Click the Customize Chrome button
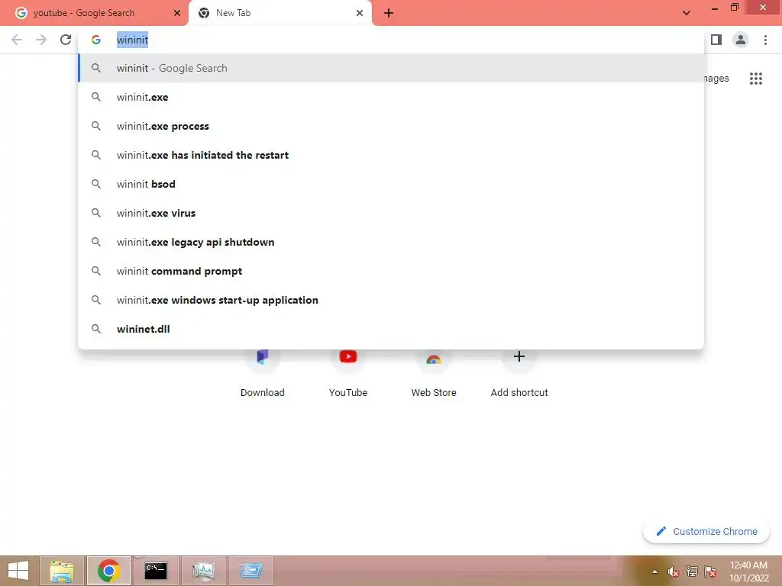This screenshot has height=586, width=782. 706,531
